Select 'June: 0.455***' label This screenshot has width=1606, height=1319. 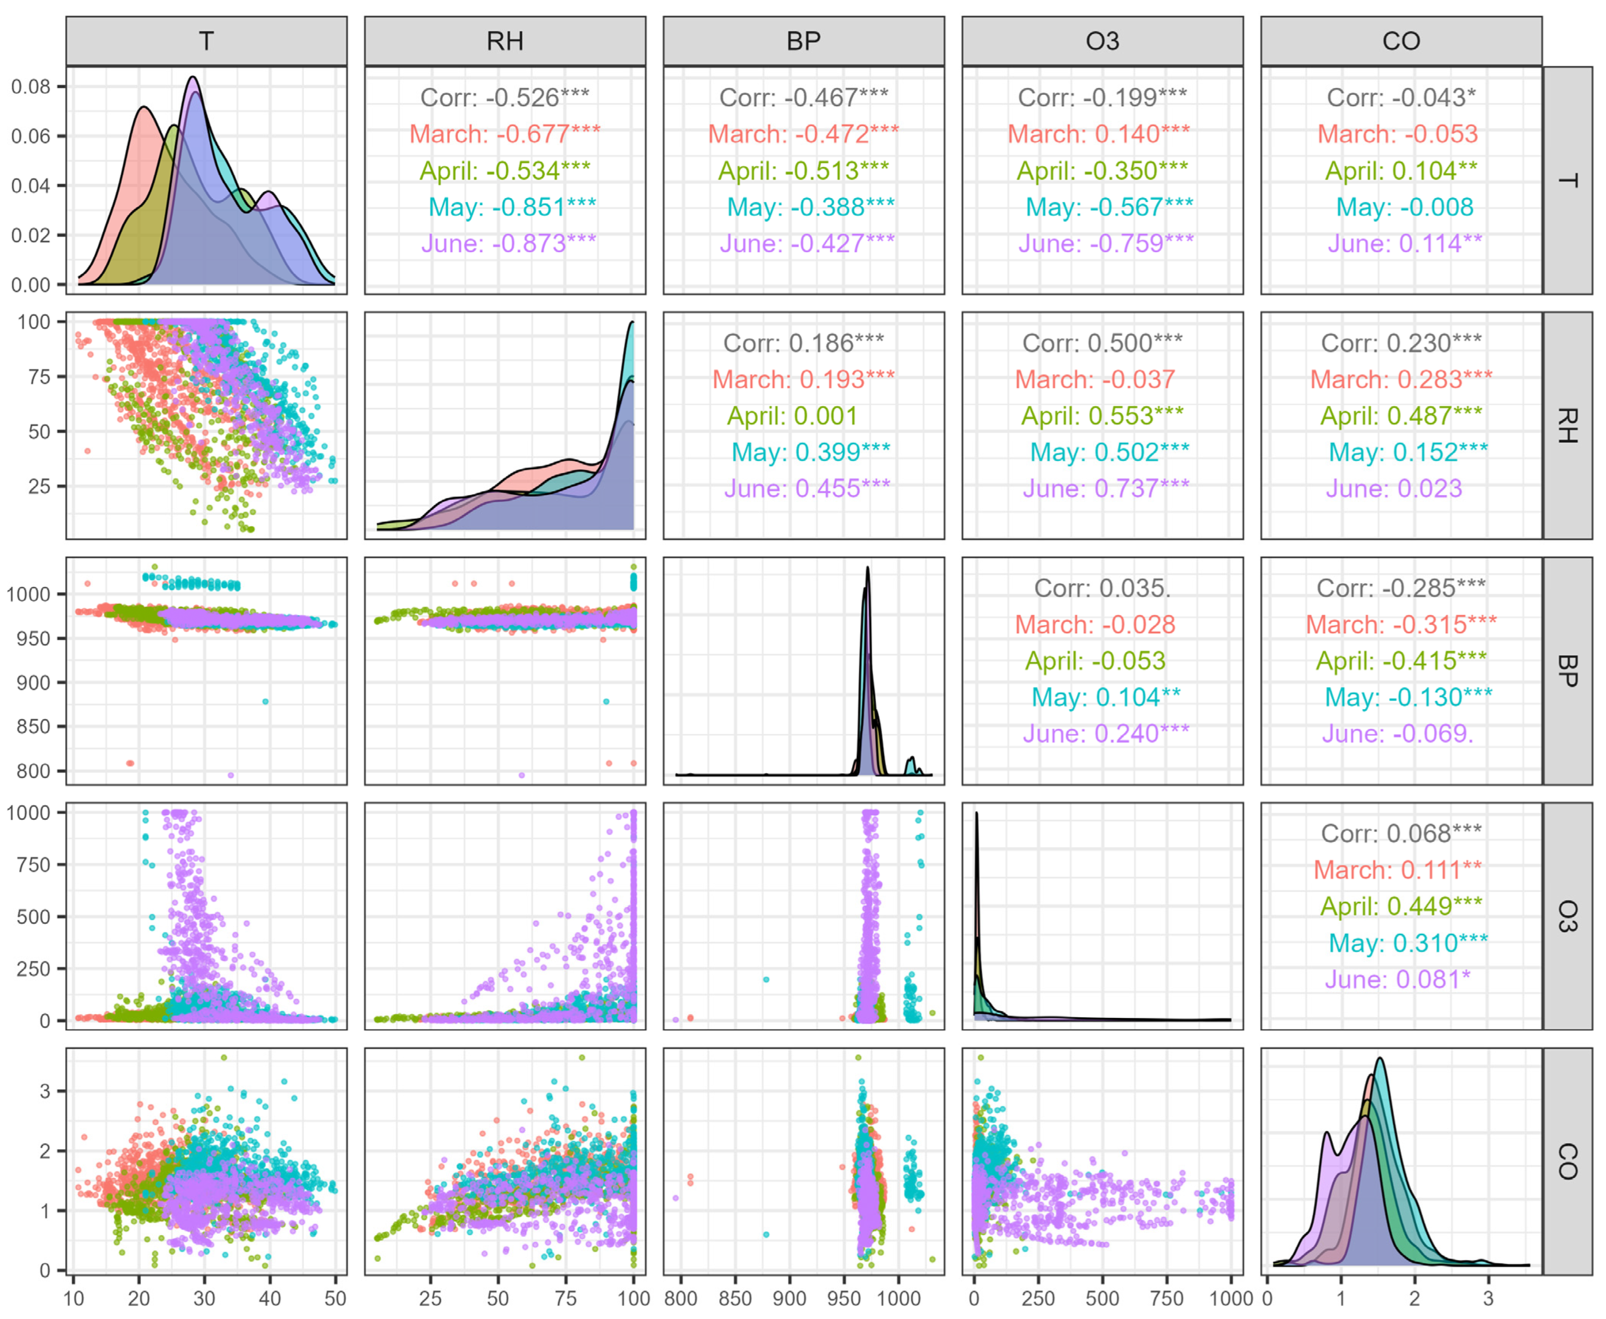tap(807, 489)
